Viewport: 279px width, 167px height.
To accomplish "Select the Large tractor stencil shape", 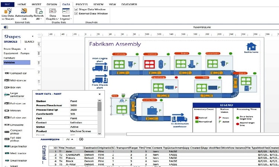I will pos(16,147).
